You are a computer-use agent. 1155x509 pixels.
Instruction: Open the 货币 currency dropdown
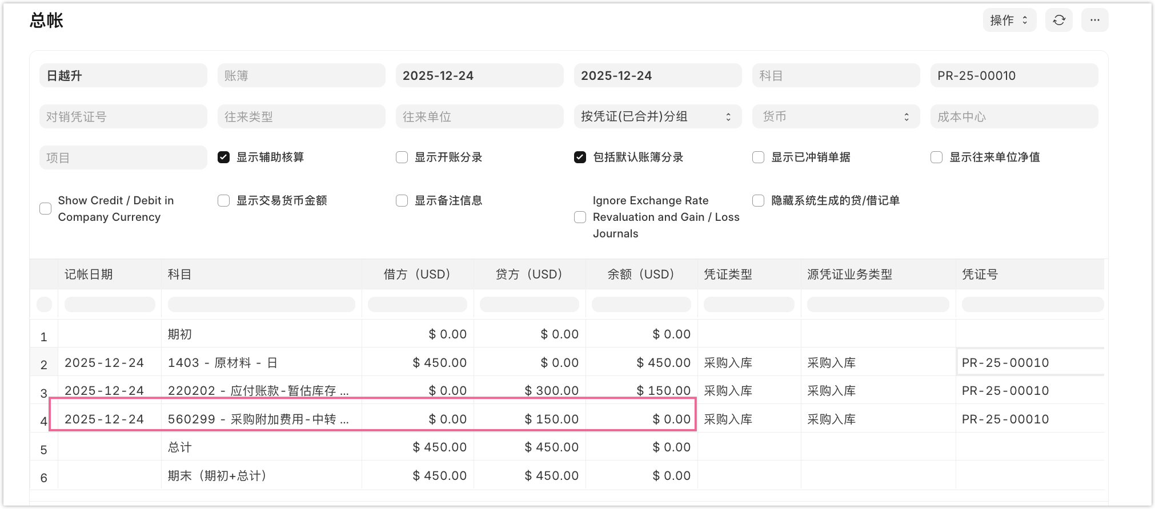click(x=835, y=116)
